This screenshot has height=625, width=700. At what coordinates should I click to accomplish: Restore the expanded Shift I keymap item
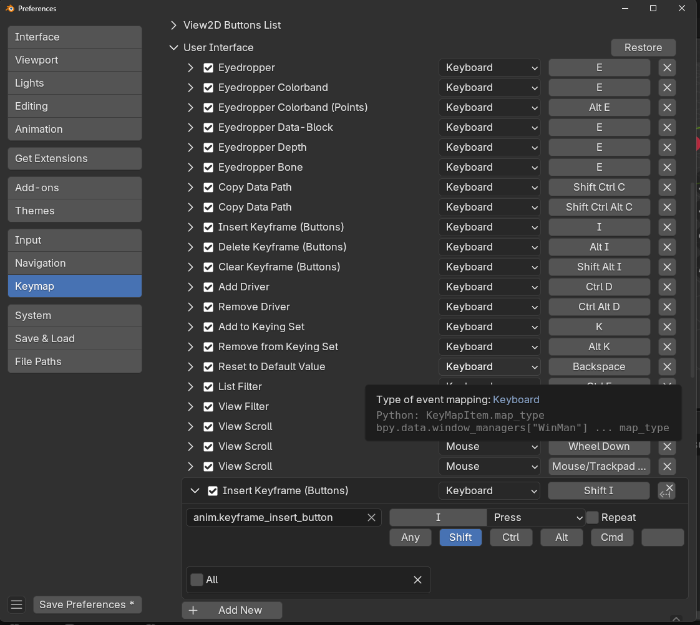click(x=666, y=491)
